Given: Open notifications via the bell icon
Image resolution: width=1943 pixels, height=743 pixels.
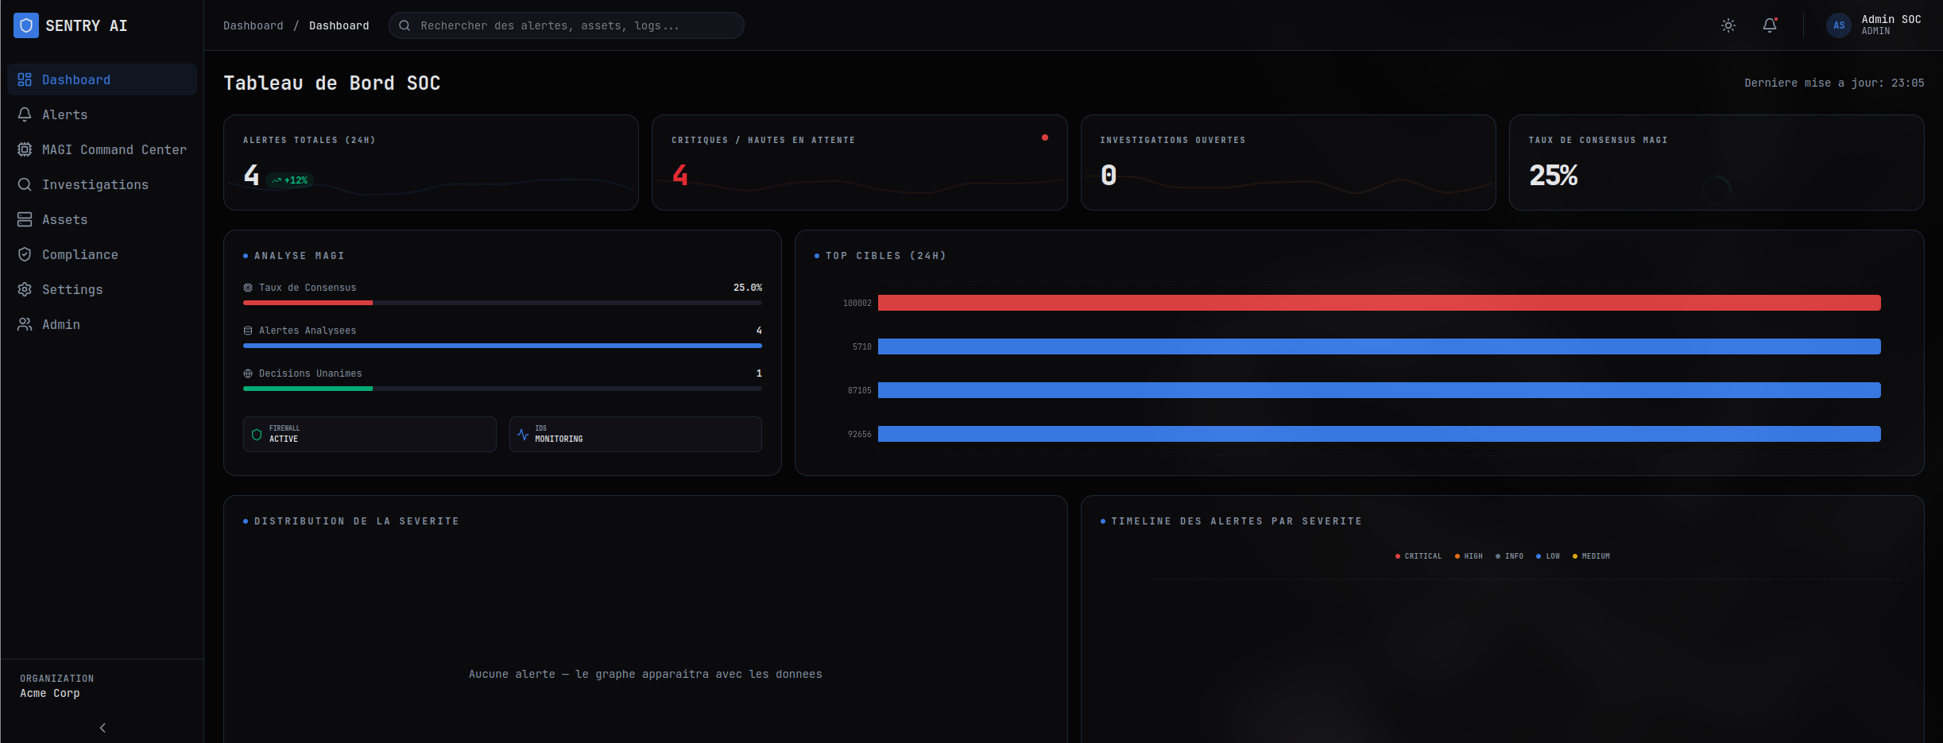Looking at the screenshot, I should coord(1769,25).
